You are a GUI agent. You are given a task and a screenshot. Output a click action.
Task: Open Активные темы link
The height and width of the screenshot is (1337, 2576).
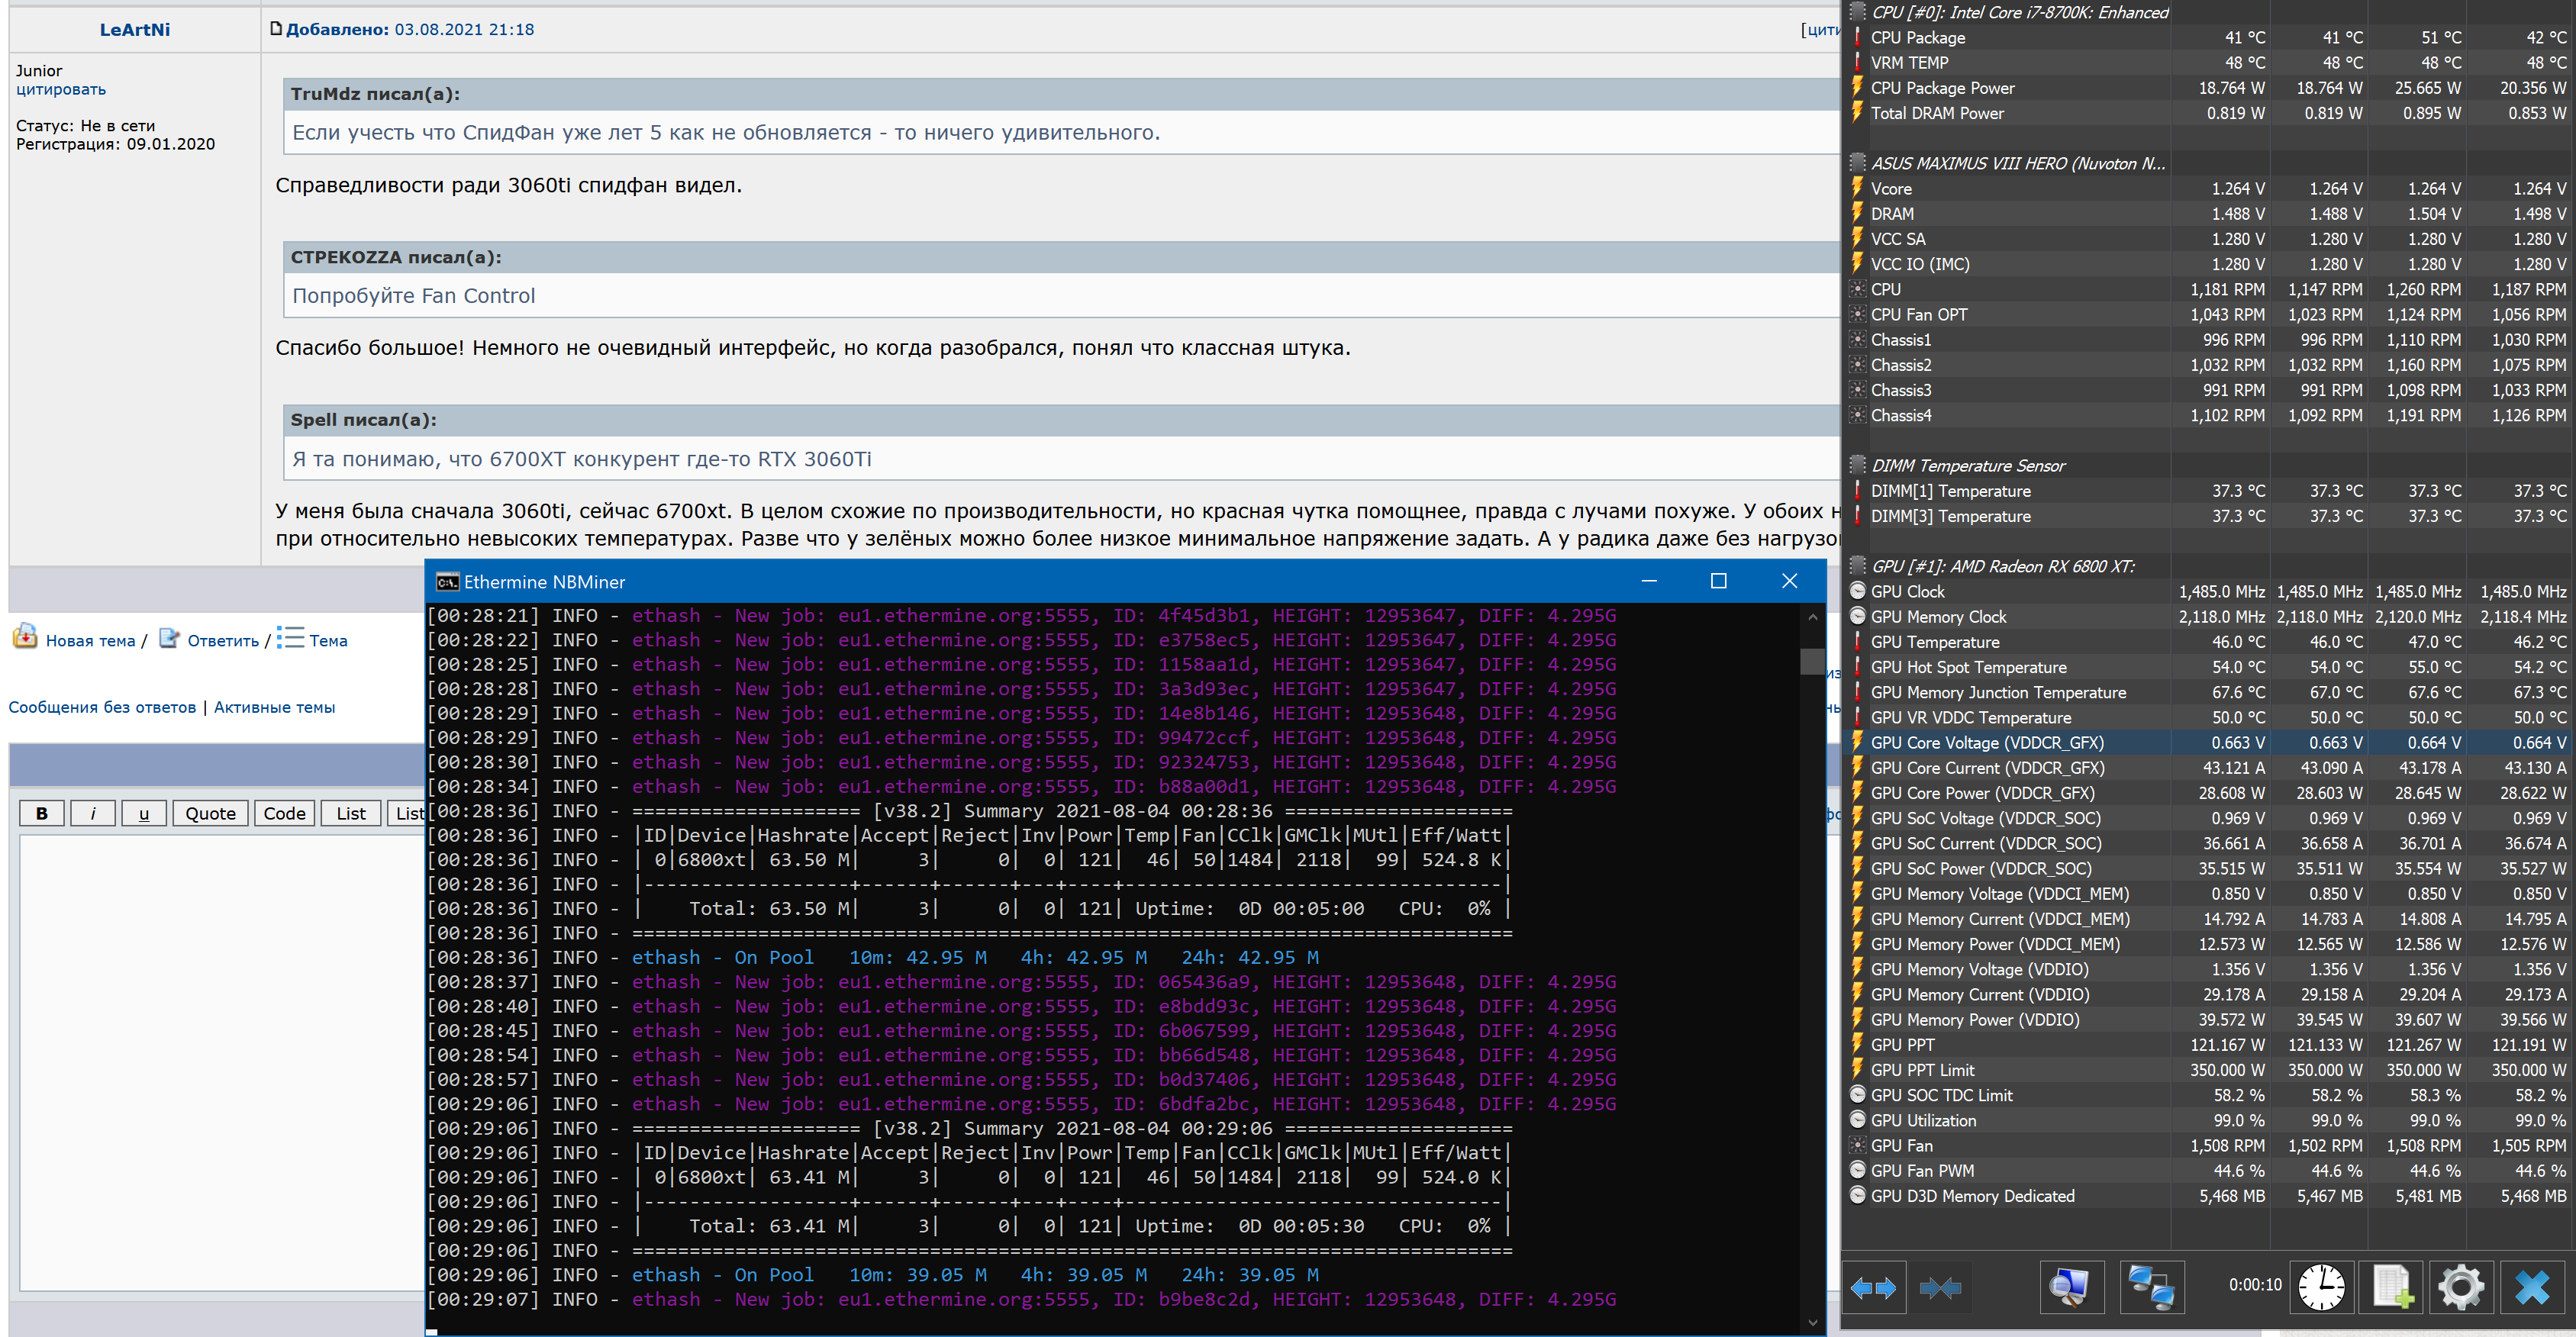[274, 707]
